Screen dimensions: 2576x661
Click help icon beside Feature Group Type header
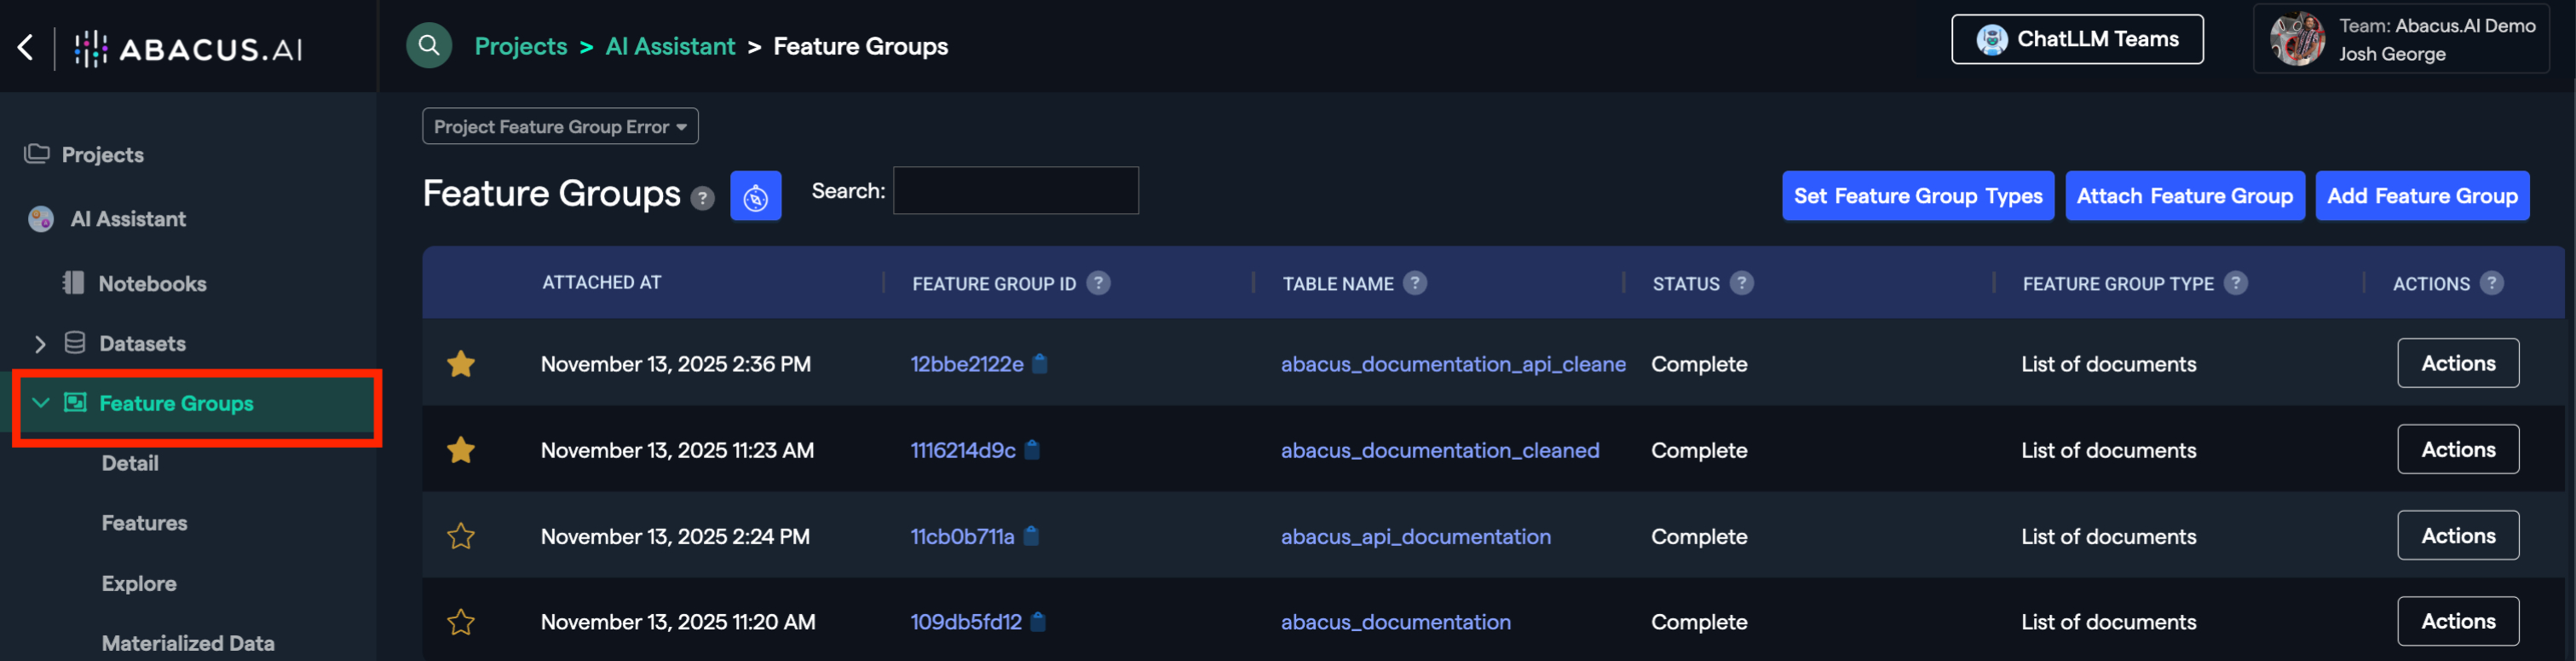click(2236, 283)
